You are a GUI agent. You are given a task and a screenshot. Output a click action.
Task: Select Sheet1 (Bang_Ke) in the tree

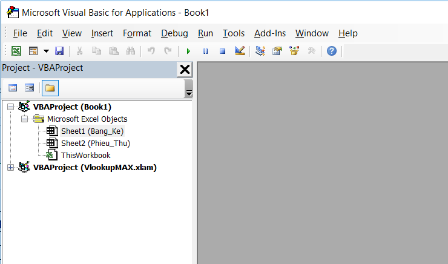[x=92, y=131]
